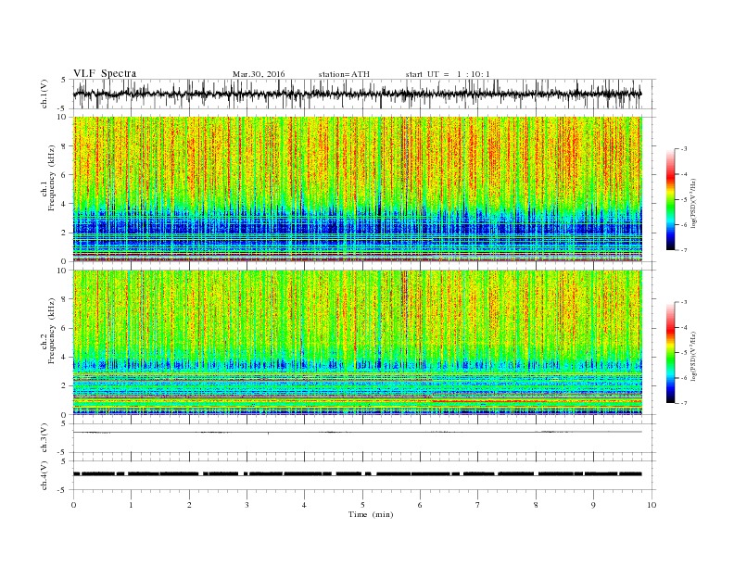Select the date label "Mar.30, 2016"

point(259,74)
